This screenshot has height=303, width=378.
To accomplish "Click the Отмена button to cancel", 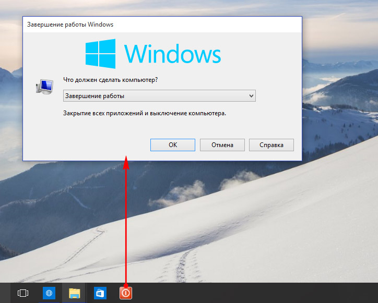I will 222,145.
